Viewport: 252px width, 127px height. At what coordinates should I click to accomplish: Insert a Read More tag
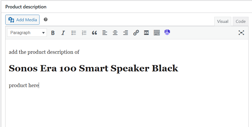[x=146, y=33]
